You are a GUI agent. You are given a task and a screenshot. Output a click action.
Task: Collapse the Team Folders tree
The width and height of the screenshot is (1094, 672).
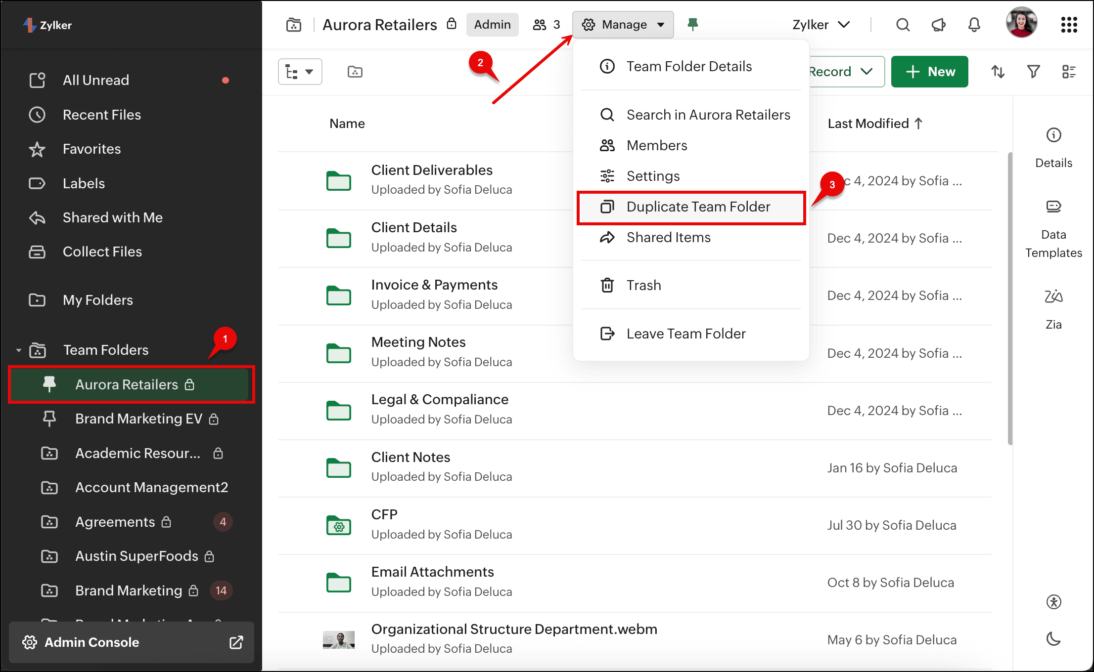[x=19, y=350]
